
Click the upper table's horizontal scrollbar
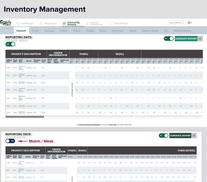pos(25,117)
